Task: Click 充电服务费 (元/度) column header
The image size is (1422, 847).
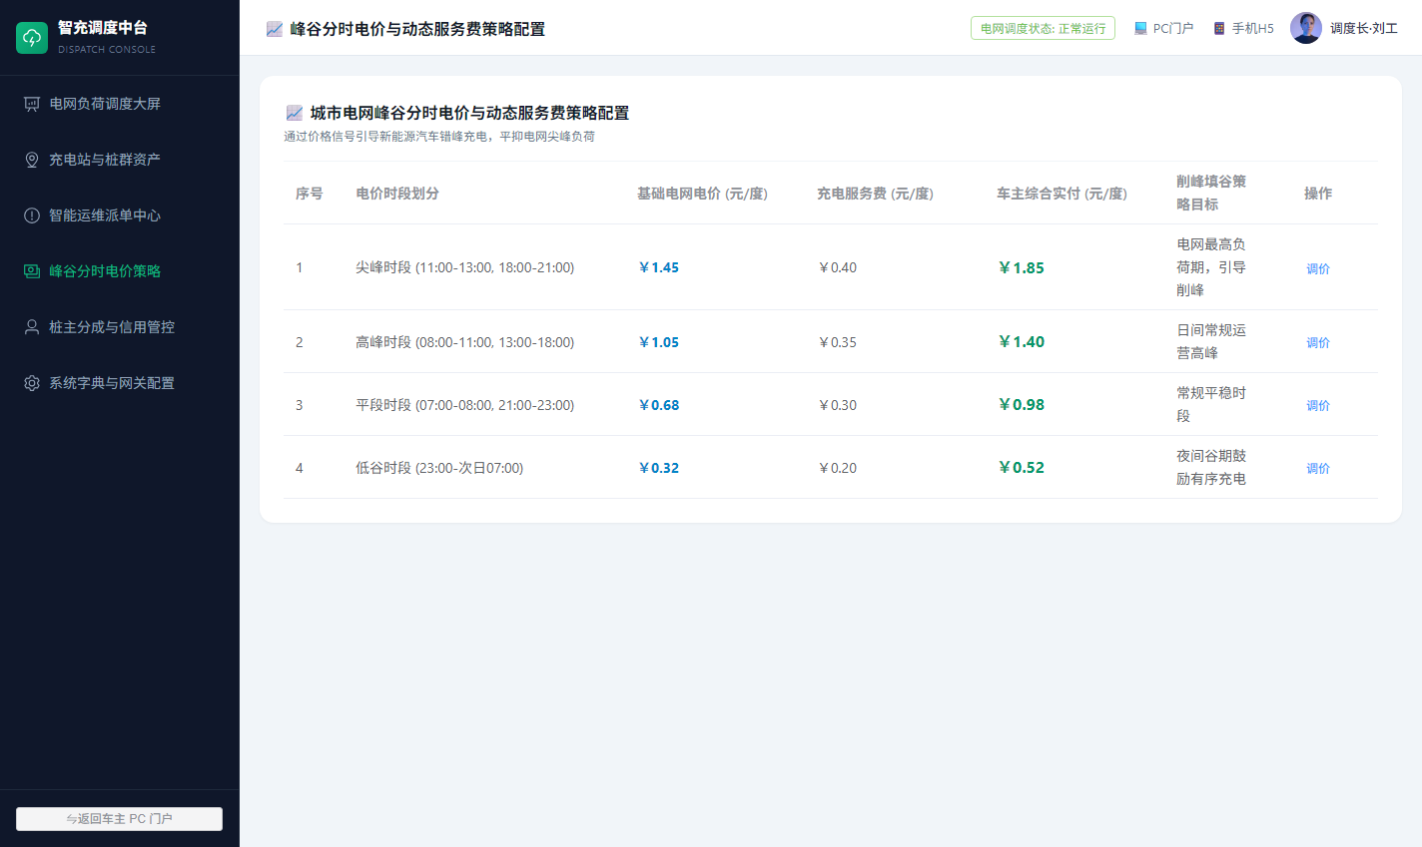Action: tap(875, 194)
